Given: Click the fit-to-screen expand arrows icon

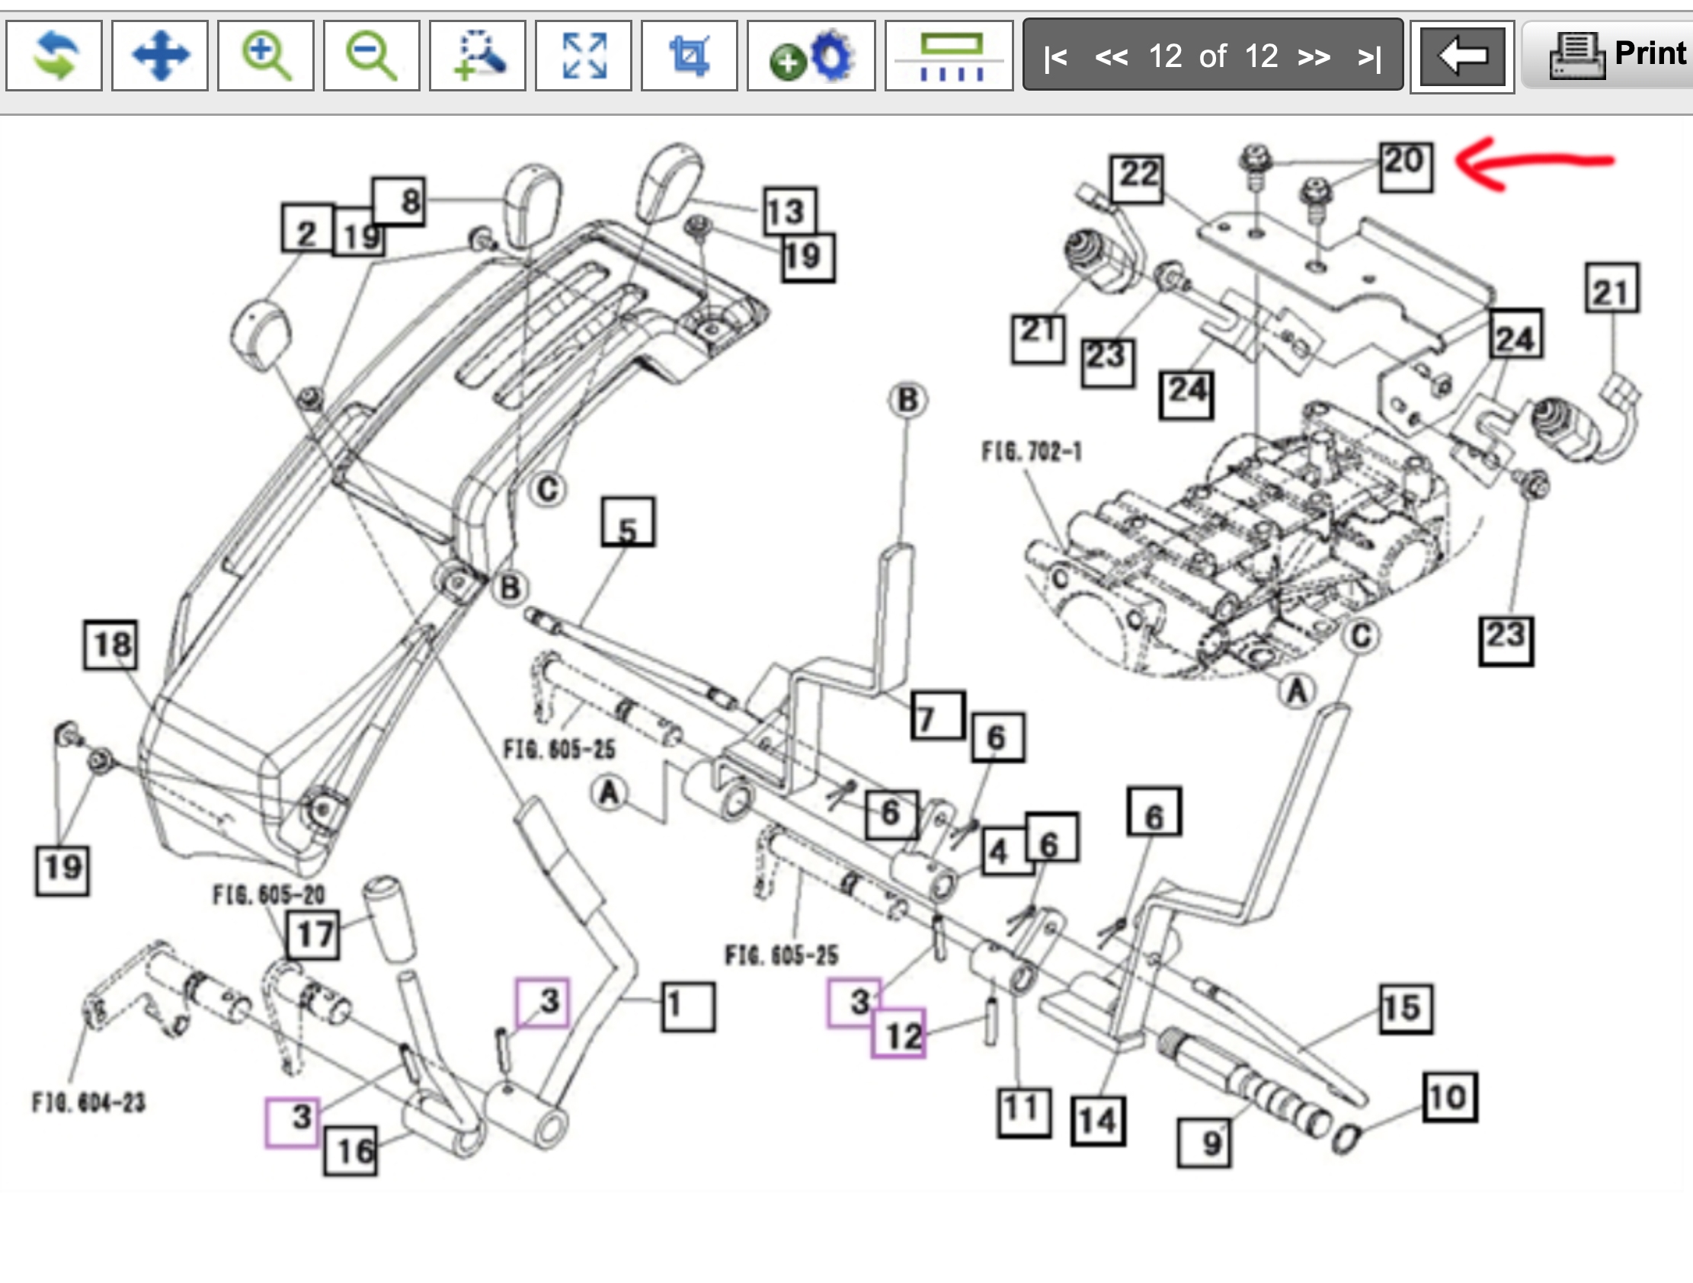Looking at the screenshot, I should (x=583, y=56).
